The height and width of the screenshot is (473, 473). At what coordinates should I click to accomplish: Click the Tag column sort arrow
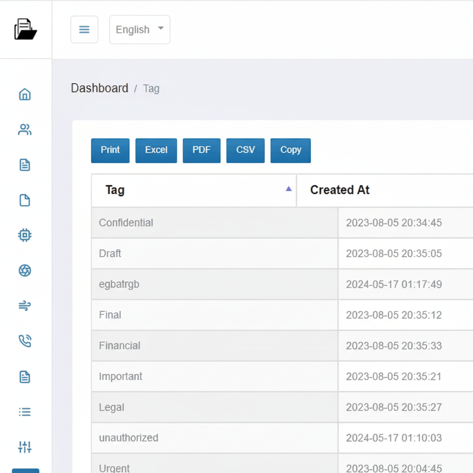click(x=289, y=189)
